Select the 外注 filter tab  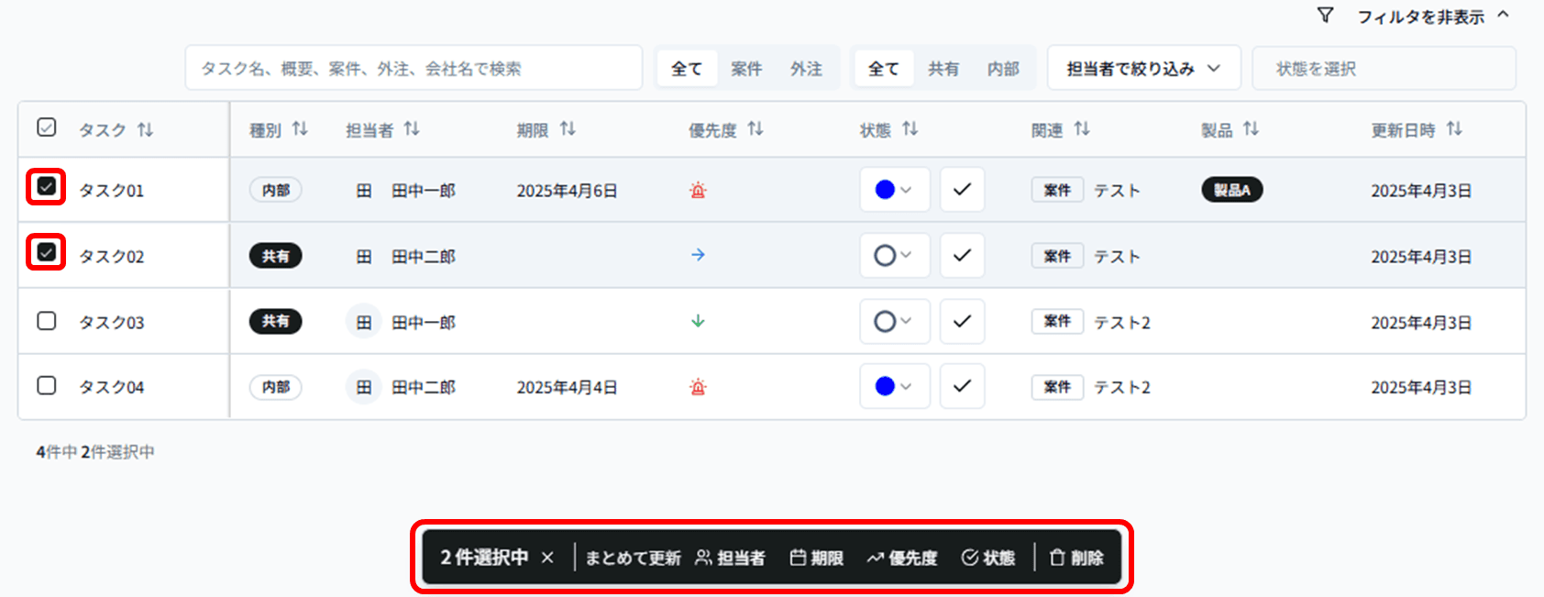pos(806,69)
